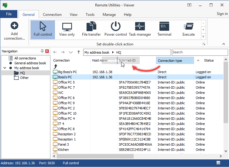
Task: Open the File menu
Action: (x=9, y=14)
